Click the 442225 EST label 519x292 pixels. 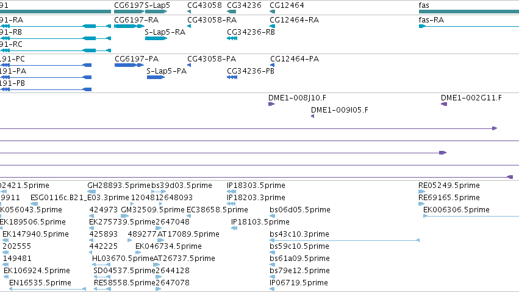tap(103, 246)
